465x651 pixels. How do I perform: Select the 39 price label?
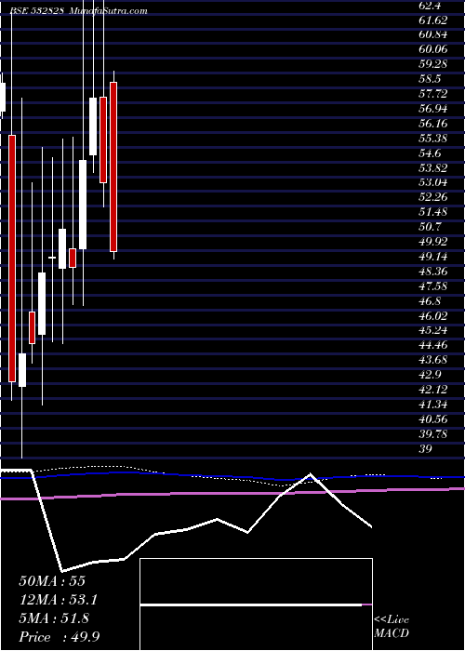tap(426, 449)
